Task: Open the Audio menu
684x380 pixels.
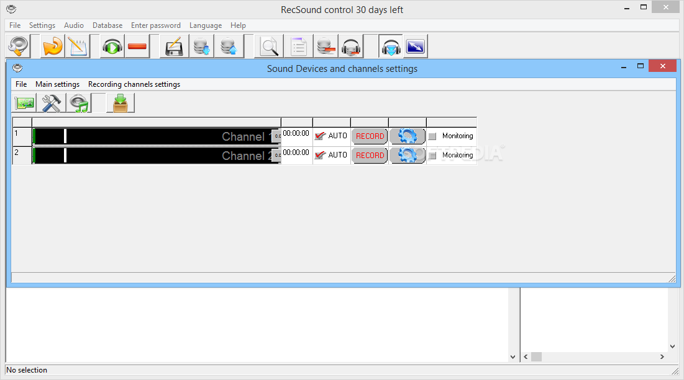Action: 74,25
